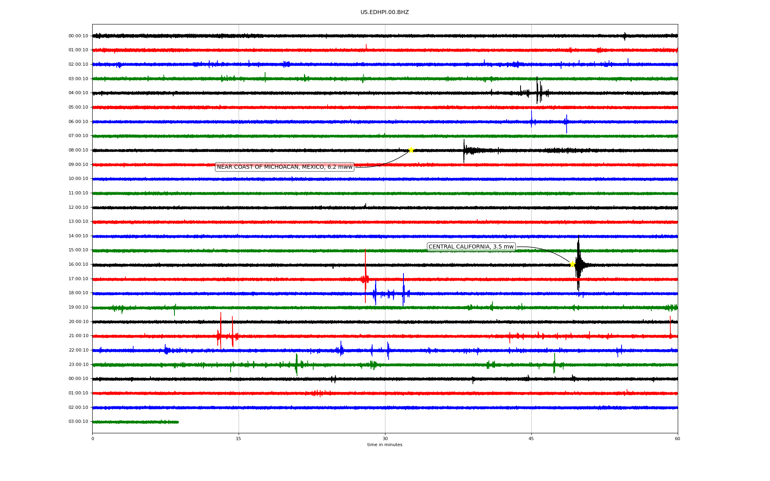Click the top 00:00:10 trace time label
The height and width of the screenshot is (481, 770).
pos(78,36)
